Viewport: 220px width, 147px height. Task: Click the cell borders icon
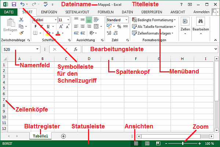click(35, 33)
